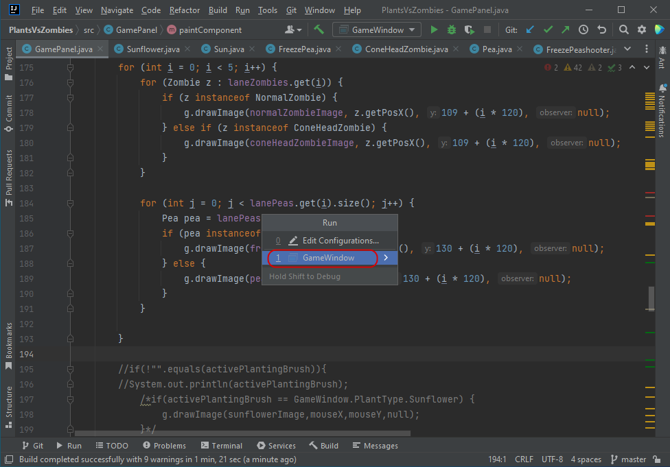Open Services tool window

[x=276, y=445]
